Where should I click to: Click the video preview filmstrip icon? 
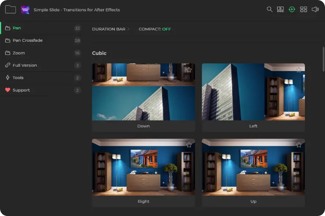pyautogui.click(x=280, y=10)
